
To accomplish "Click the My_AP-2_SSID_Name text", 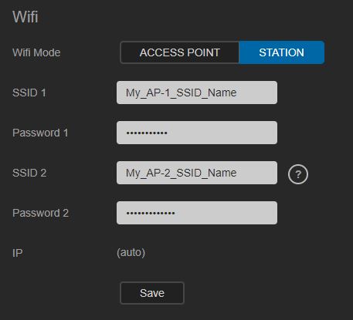I will coord(181,173).
